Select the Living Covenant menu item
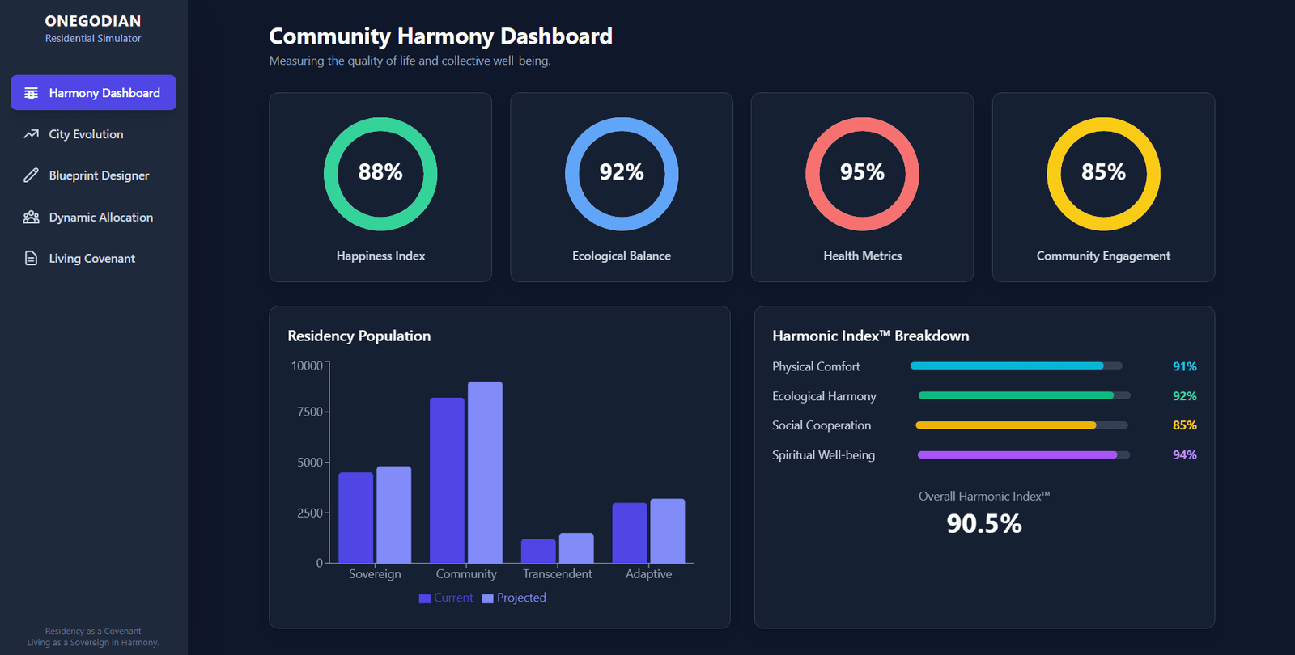Screen dimensions: 1295x655 91,259
